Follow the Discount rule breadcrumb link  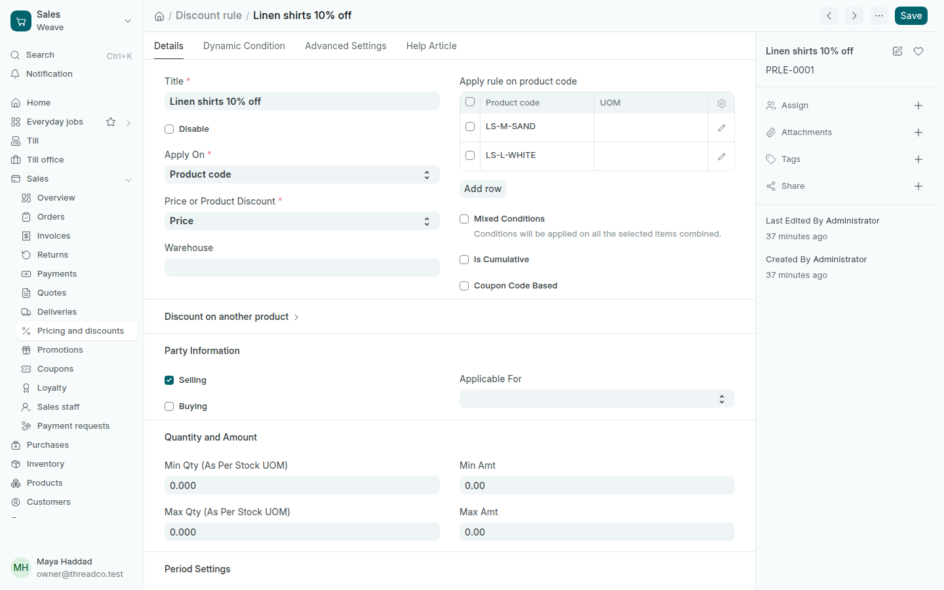pos(208,15)
